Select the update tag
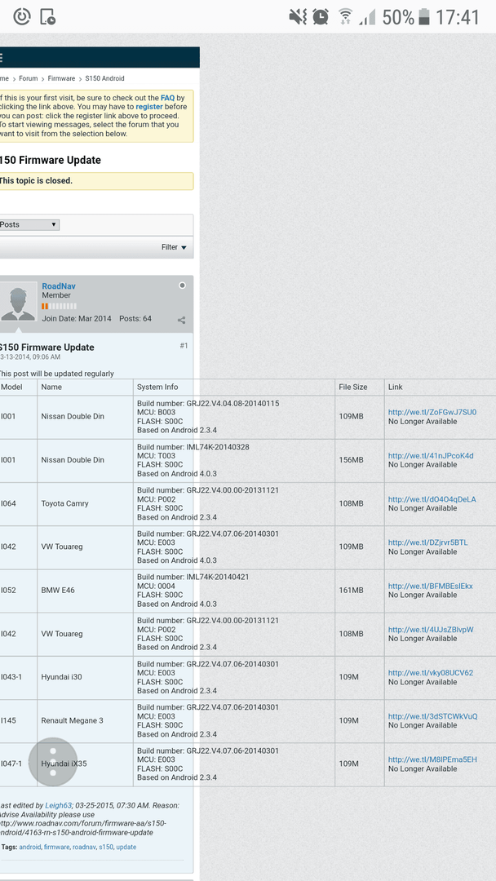 tap(126, 848)
